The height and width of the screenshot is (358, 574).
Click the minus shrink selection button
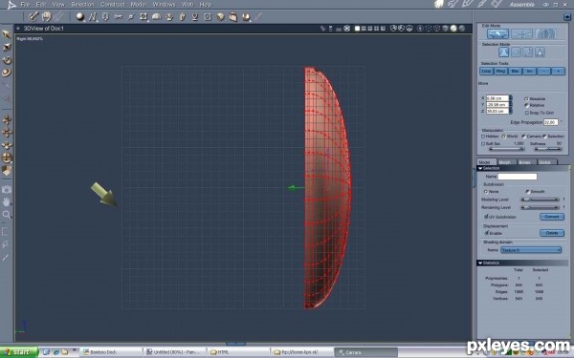click(x=543, y=72)
